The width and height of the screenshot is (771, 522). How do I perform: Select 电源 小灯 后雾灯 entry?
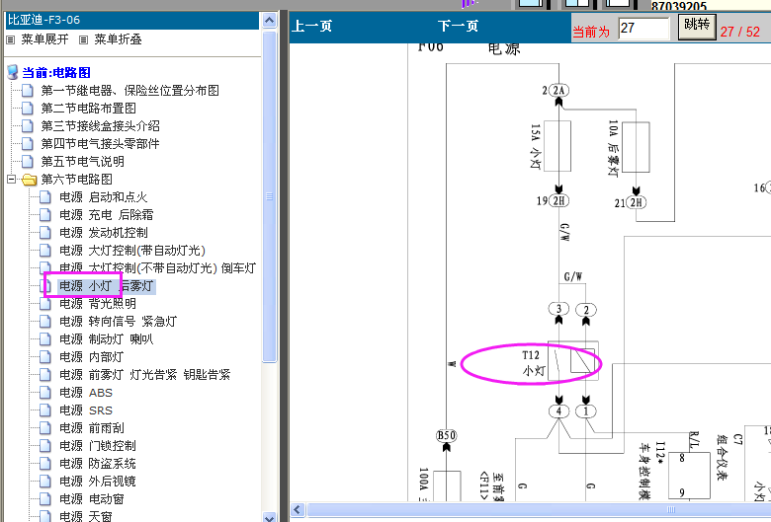(107, 286)
